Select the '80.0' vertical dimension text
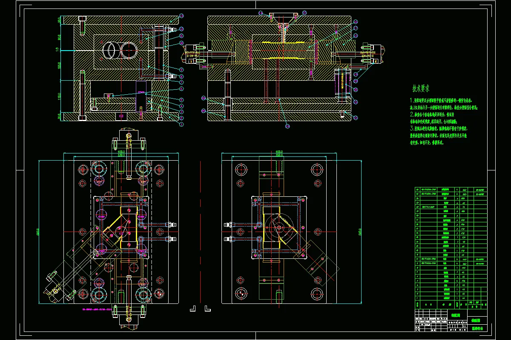 point(59,37)
